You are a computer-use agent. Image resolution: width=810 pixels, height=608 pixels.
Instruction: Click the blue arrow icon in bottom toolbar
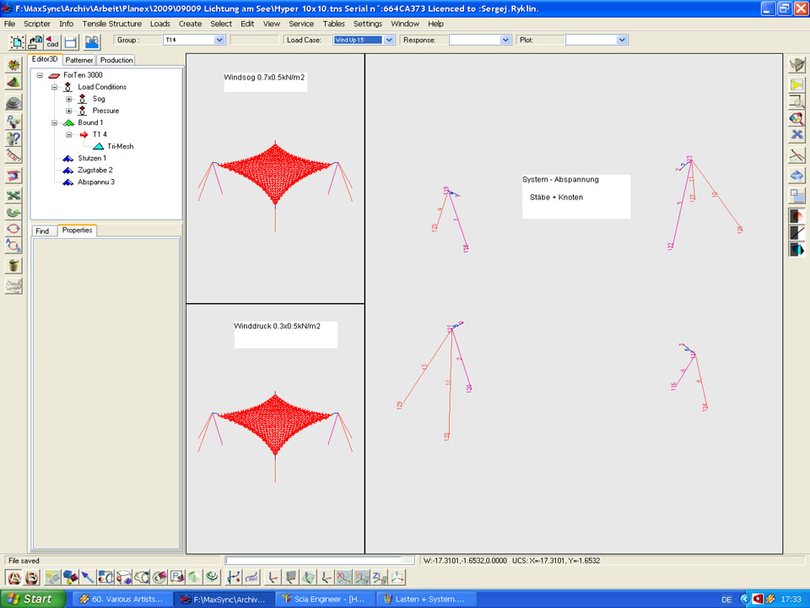click(87, 578)
